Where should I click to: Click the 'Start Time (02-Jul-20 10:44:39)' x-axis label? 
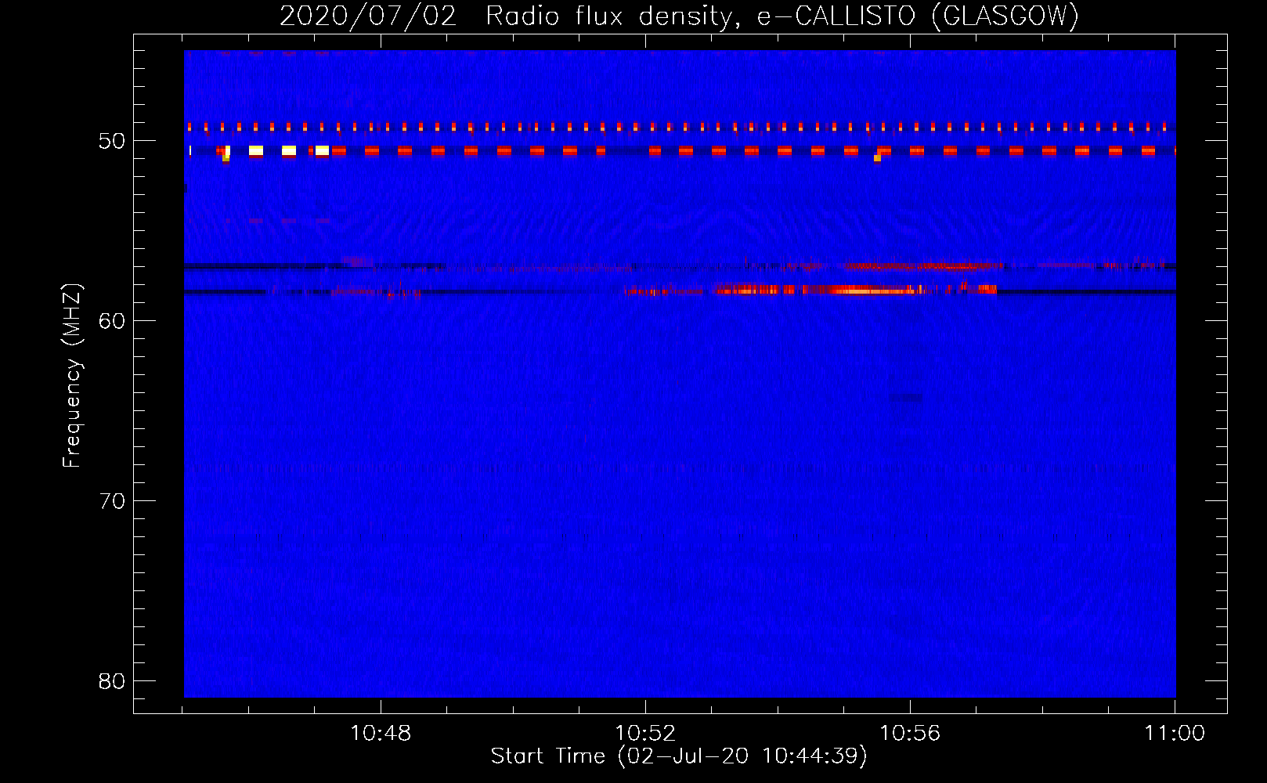(x=679, y=756)
